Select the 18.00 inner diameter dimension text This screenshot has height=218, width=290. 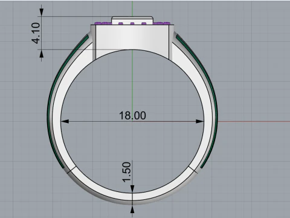[x=132, y=116]
